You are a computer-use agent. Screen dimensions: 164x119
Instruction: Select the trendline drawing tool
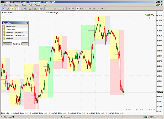tap(55, 9)
